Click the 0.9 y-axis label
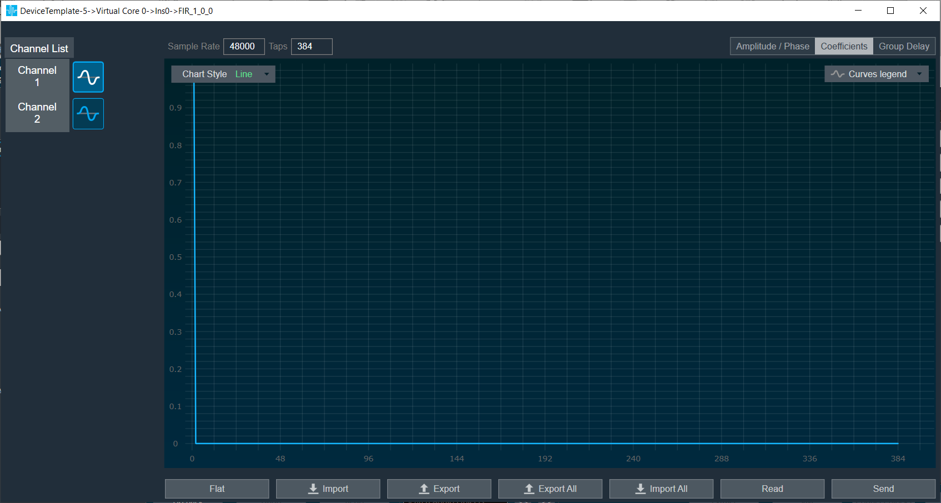941x503 pixels. pos(176,108)
